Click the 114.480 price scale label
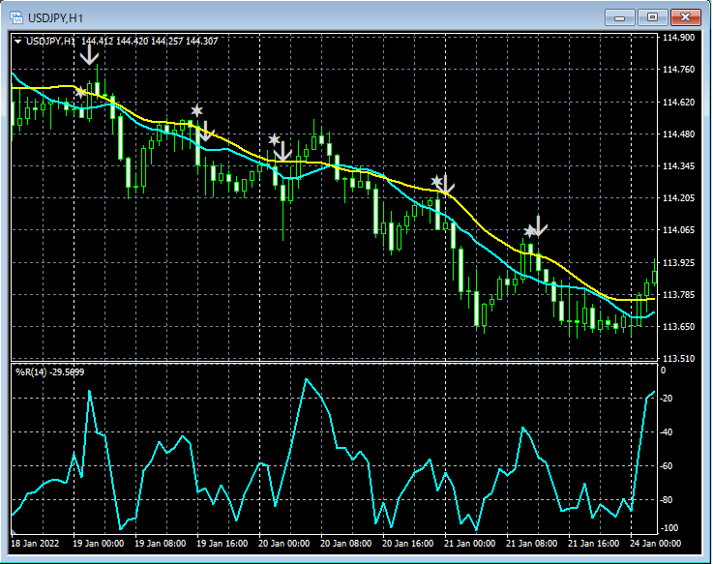 coord(678,134)
